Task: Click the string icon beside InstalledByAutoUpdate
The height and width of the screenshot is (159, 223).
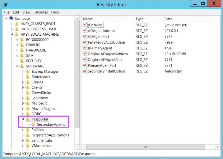Action: click(x=85, y=42)
